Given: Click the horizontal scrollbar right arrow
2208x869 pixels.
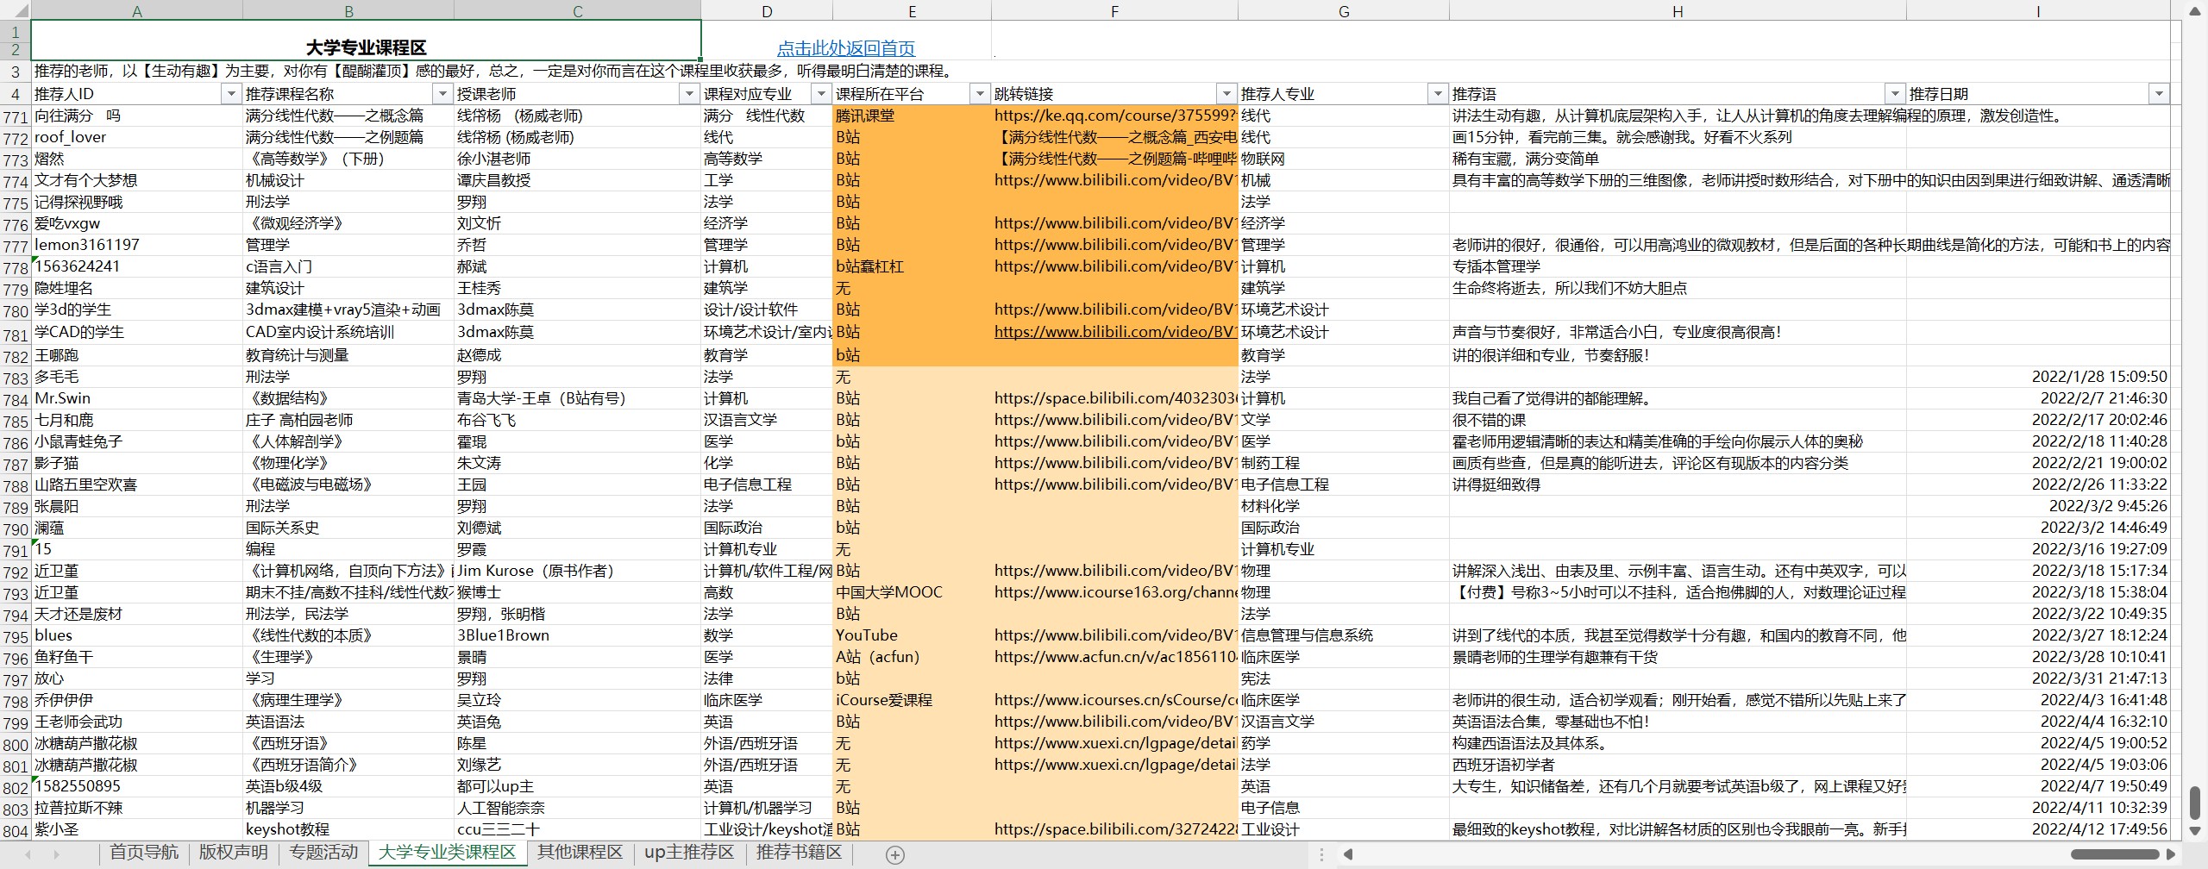Looking at the screenshot, I should point(2171,854).
